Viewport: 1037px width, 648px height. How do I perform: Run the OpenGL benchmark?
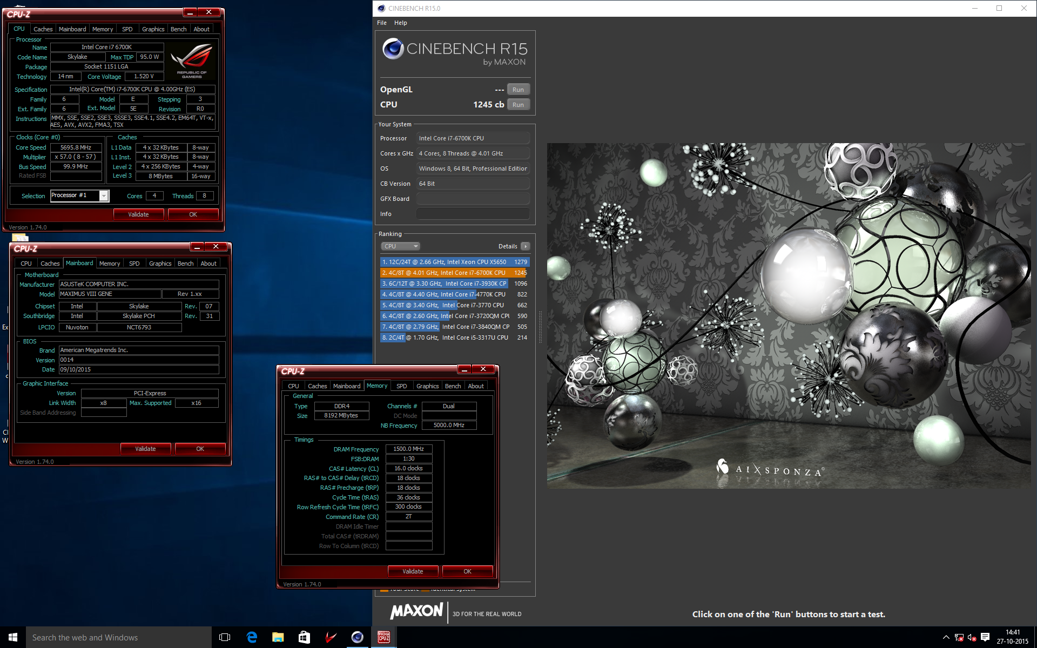(x=518, y=90)
